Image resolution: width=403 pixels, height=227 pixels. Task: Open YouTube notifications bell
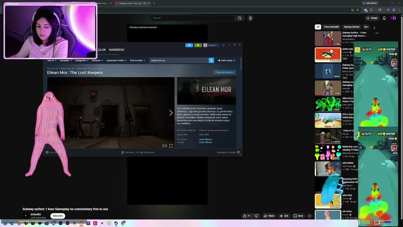click(x=384, y=18)
